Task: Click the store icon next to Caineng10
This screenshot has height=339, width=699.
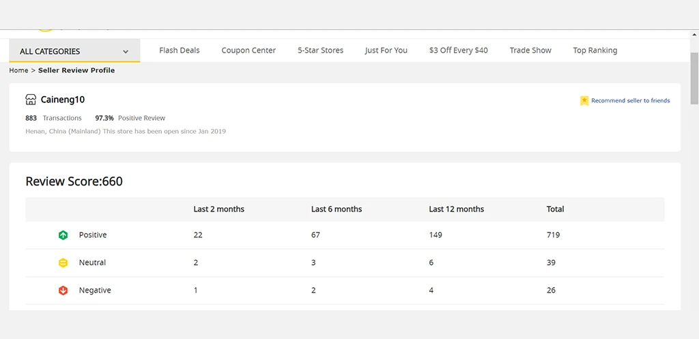Action: tap(31, 100)
